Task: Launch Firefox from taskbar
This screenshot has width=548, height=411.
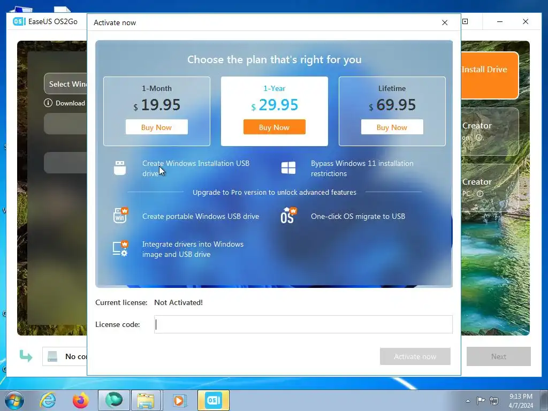Action: (x=81, y=400)
